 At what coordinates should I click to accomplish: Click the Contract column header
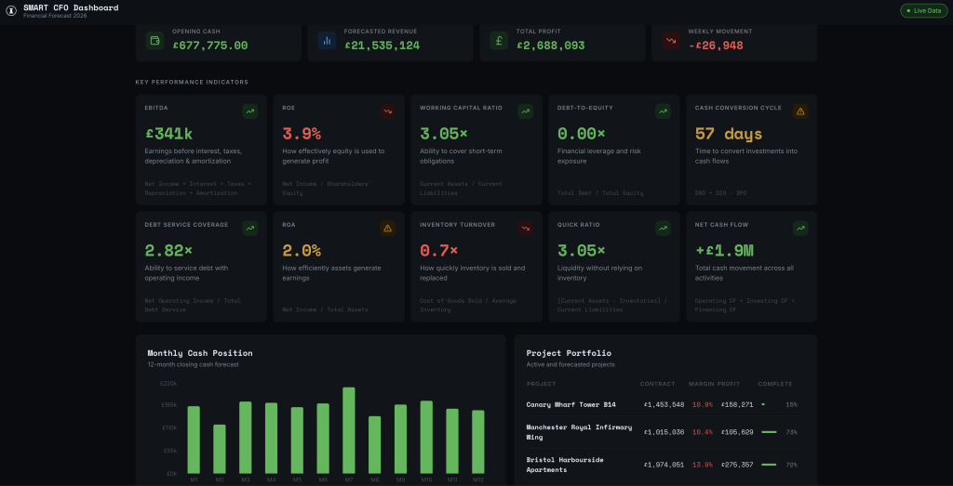click(658, 384)
